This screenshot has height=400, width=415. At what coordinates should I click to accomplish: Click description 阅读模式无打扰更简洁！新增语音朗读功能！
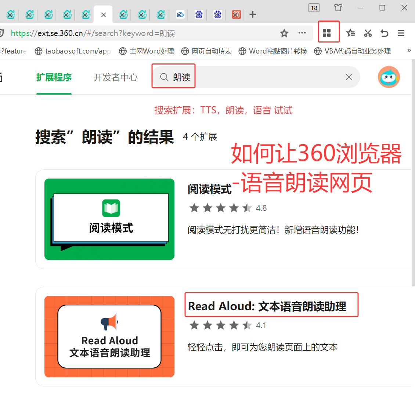click(x=273, y=230)
